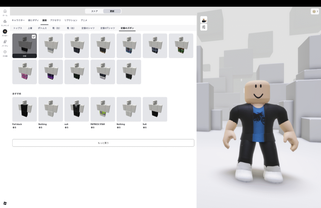Screen dimensions: 321x208
Task: Switch to the ストア toggle option
Action: point(94,11)
